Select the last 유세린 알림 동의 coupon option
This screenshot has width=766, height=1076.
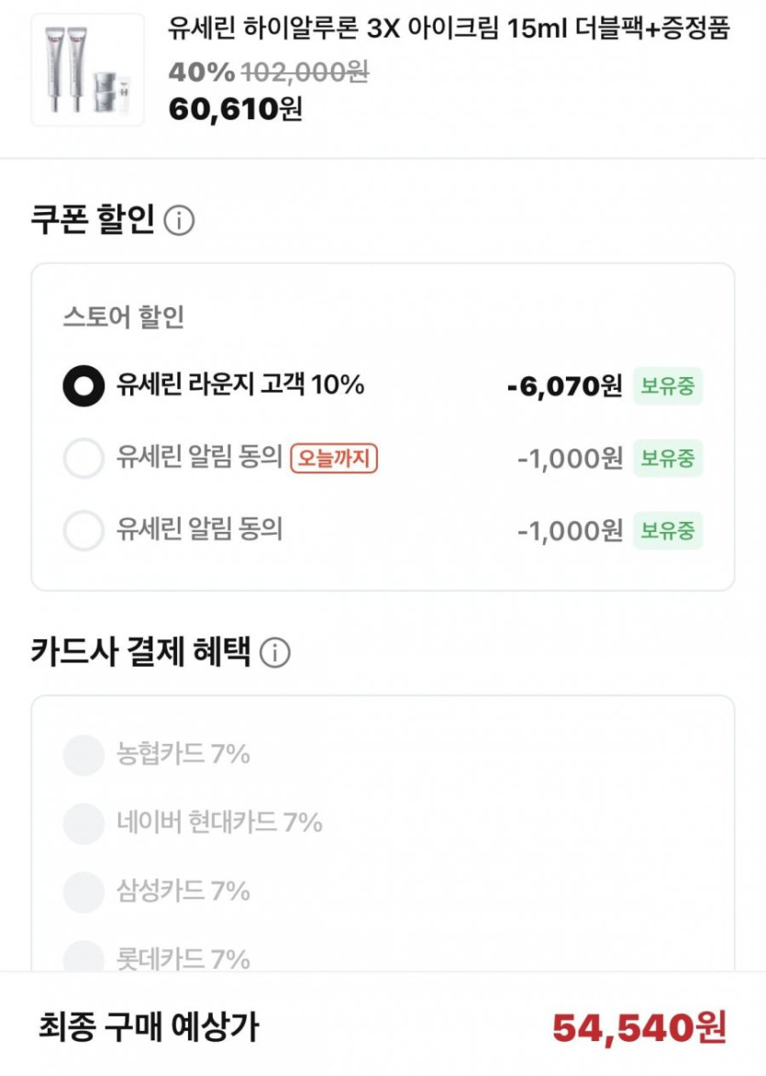pos(83,530)
